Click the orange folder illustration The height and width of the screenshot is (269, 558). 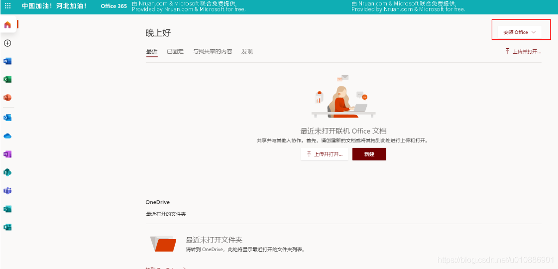click(x=163, y=244)
